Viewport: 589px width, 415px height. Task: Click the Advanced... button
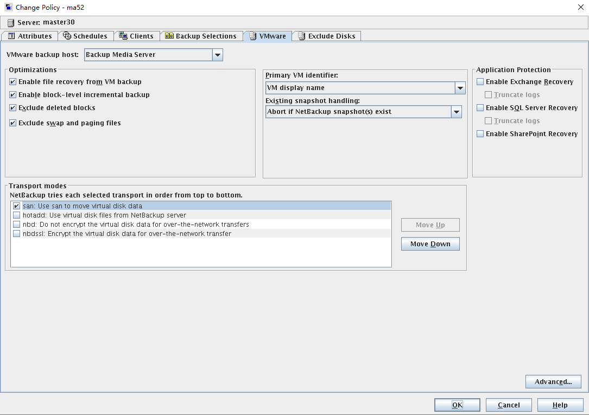tap(553, 381)
